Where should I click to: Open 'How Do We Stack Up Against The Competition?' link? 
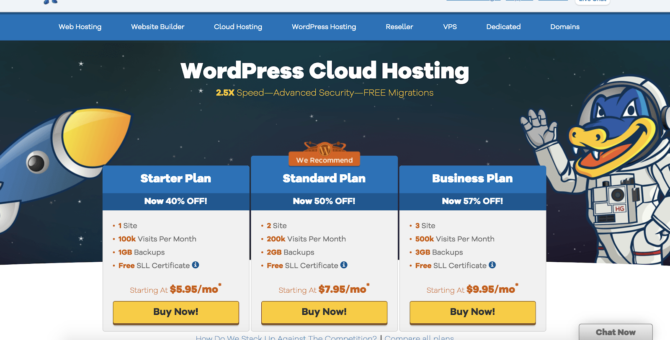286,337
